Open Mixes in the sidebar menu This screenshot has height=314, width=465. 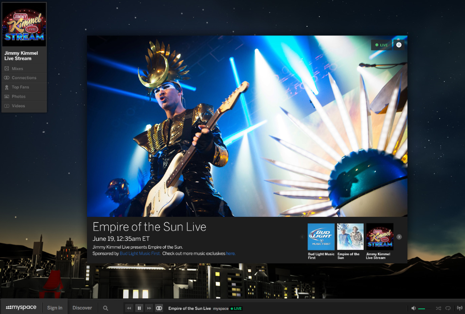[17, 69]
